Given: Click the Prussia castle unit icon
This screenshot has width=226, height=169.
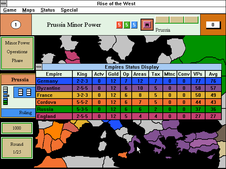Looking at the screenshot, I should click(147, 25).
